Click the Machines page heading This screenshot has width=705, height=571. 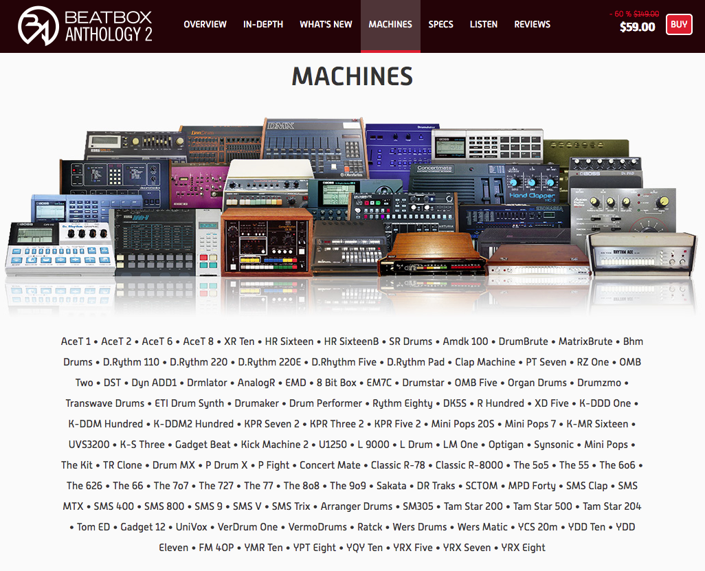coord(352,76)
